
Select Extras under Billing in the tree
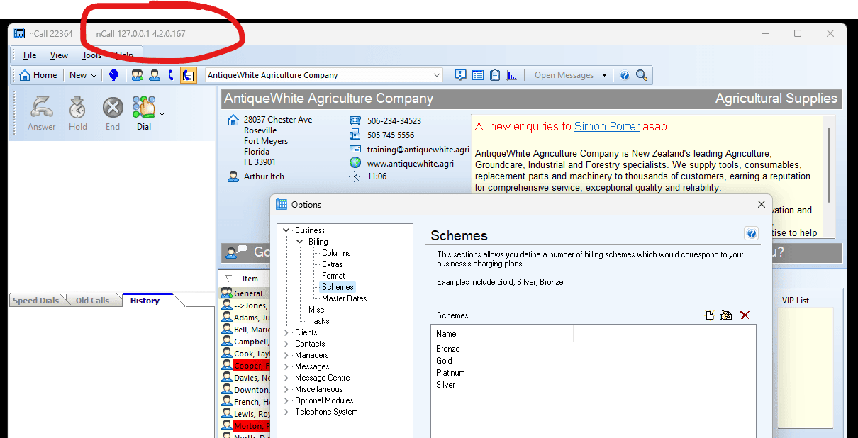pyautogui.click(x=333, y=264)
